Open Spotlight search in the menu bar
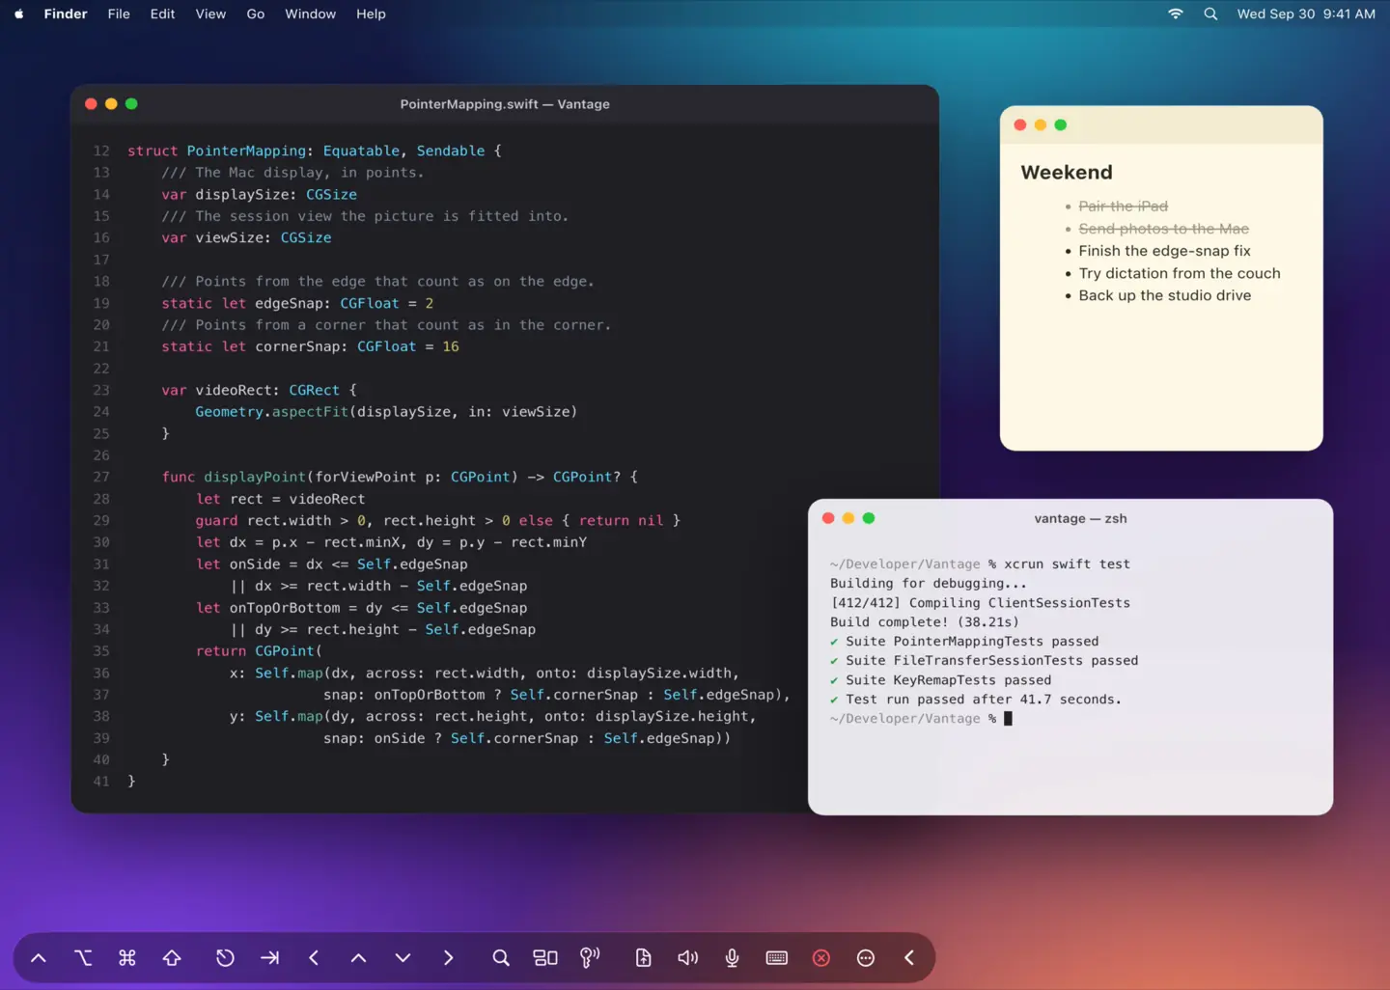The width and height of the screenshot is (1390, 990). point(1210,14)
